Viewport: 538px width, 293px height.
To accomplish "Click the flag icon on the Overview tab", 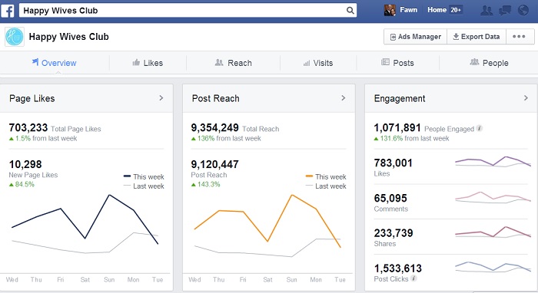I will coord(35,61).
